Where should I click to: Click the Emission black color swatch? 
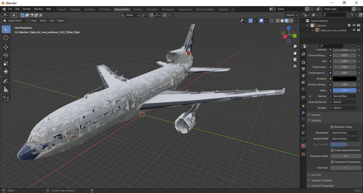(x=344, y=79)
